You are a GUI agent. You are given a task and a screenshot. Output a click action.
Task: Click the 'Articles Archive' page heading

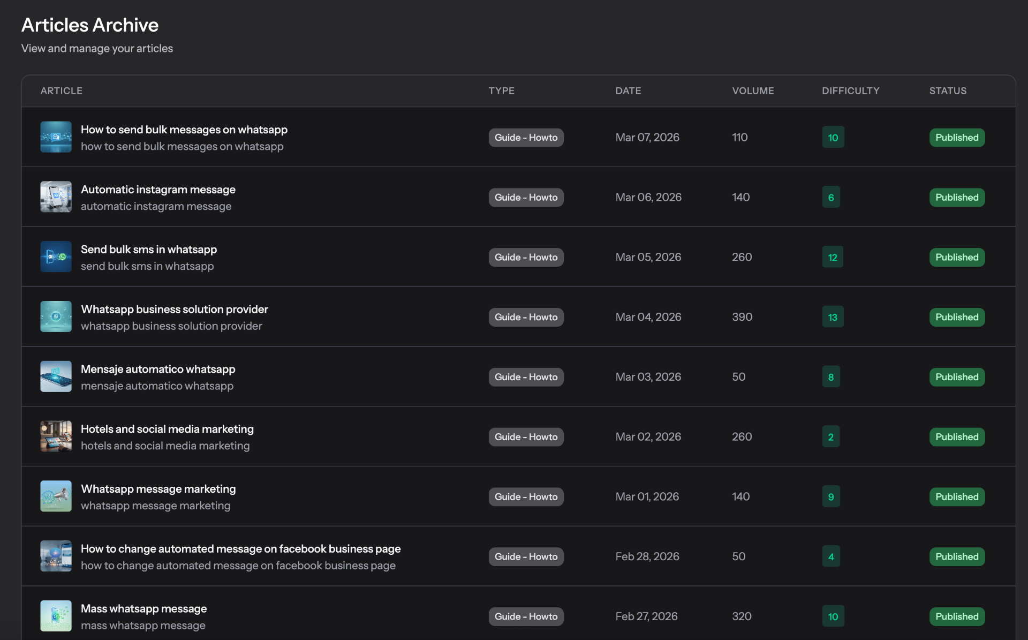(90, 25)
